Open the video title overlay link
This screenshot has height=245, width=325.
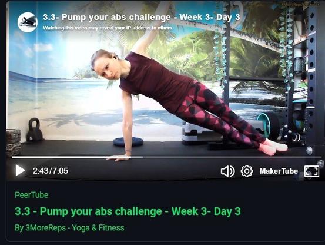click(x=142, y=17)
